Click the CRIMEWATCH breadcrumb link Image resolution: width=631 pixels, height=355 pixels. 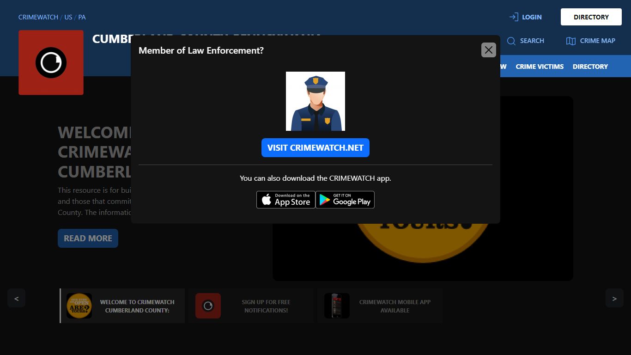point(38,17)
